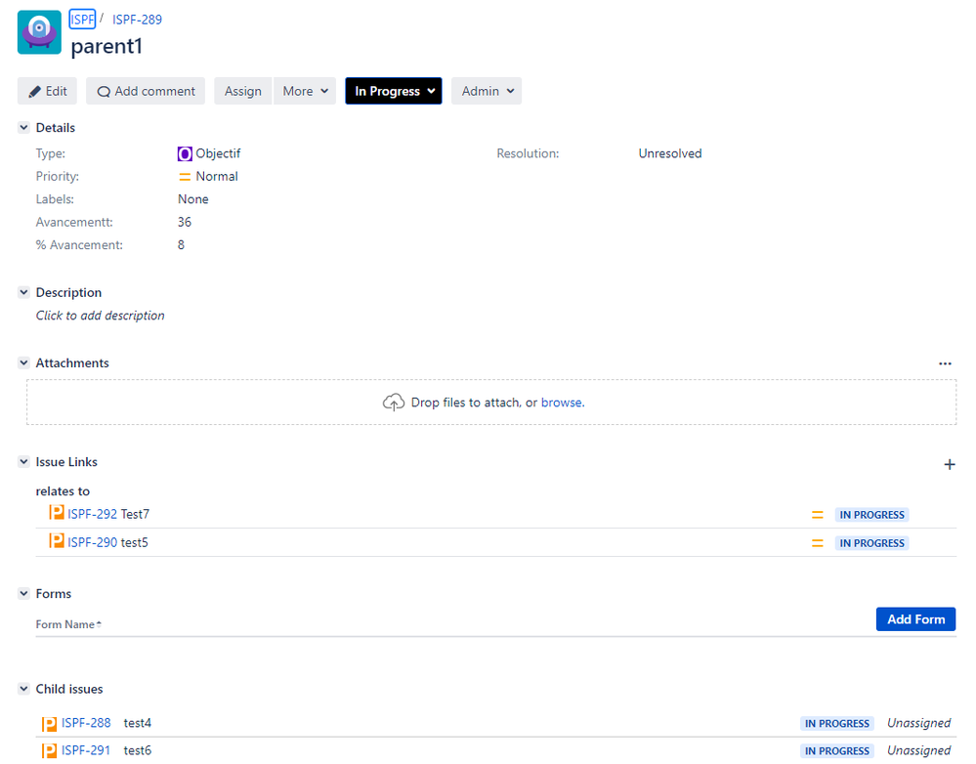
Task: Collapse the Child issues section
Action: pos(23,690)
